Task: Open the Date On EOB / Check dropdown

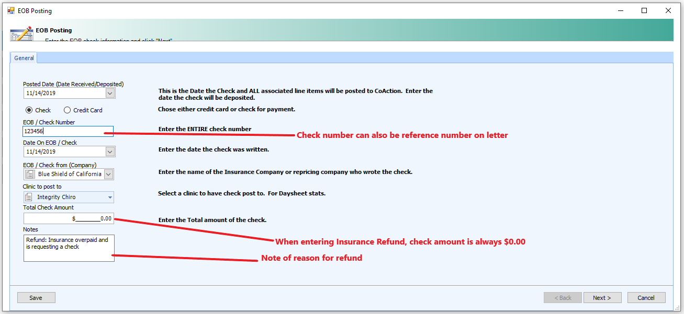Action: [x=110, y=152]
